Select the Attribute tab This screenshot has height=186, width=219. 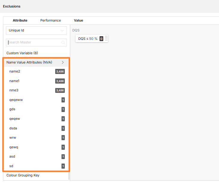pos(20,20)
